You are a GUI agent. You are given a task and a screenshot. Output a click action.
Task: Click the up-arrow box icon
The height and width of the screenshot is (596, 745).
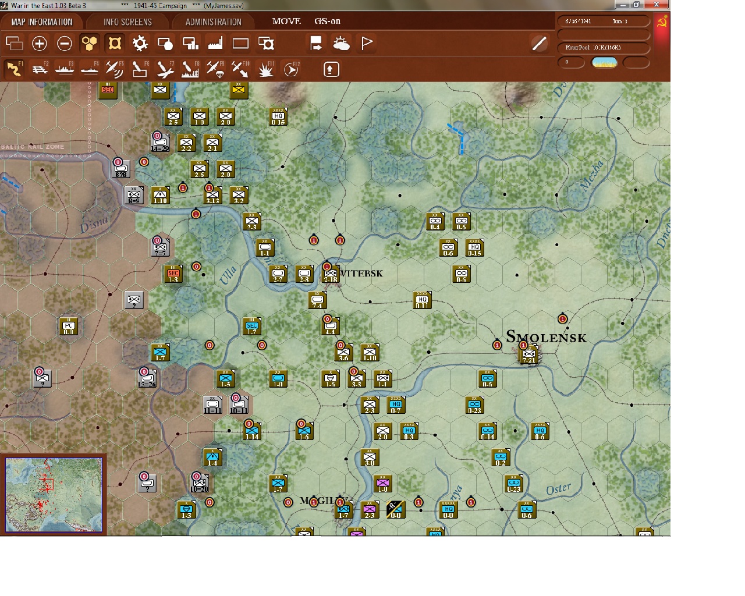(331, 69)
